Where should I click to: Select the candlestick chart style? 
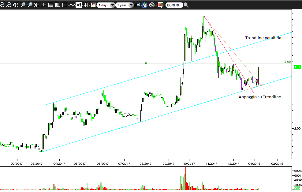click(79, 5)
